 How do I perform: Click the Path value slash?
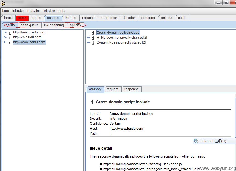pyautogui.click(x=110, y=133)
